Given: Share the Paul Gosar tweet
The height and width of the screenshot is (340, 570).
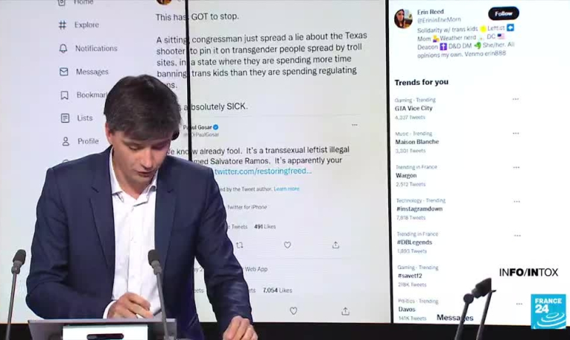Looking at the screenshot, I should pos(335,245).
